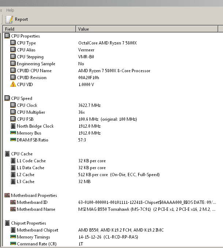Screen dimensions: 223x248
Task: Sort by the Field column header
Action: pyautogui.click(x=39, y=29)
